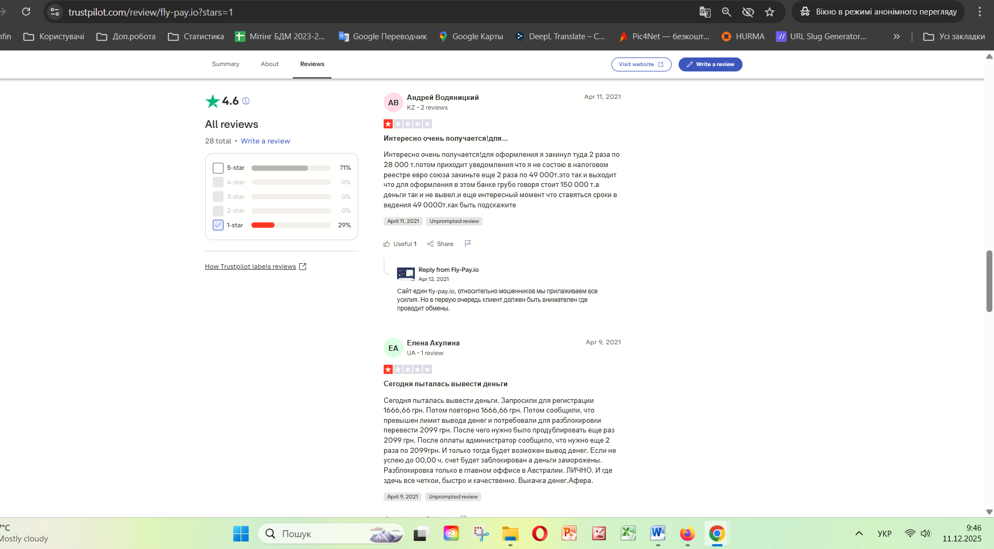Open the Статистика bookmark folder
Viewport: 994px width, 549px height.
coord(196,37)
